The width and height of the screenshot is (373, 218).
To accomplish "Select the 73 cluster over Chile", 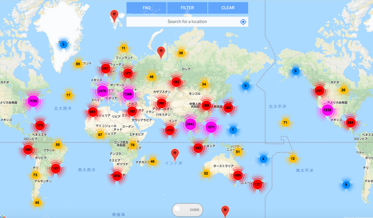I will (x=35, y=175).
